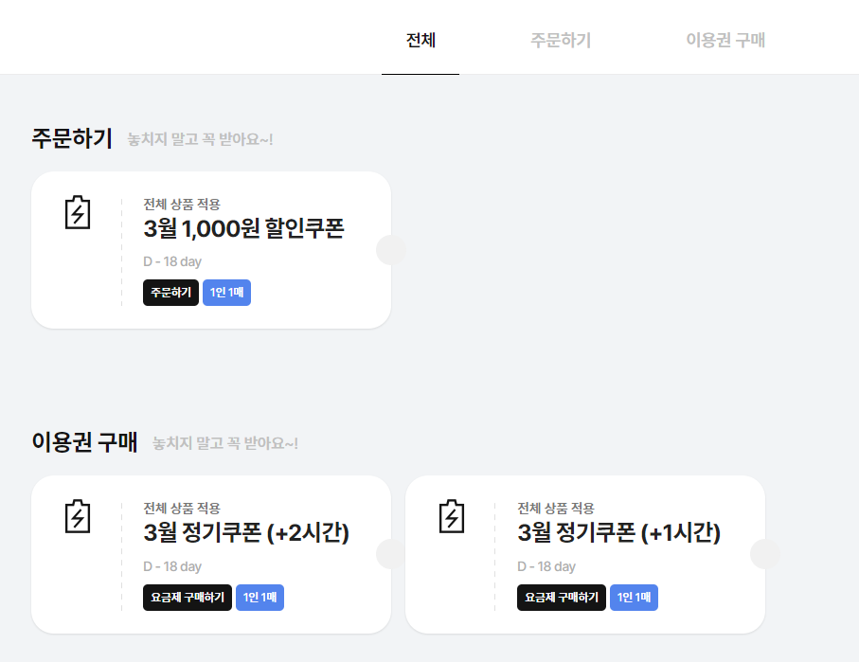Click 1인 1매 badge on +2시간 coupon
859x662 pixels.
pyautogui.click(x=259, y=598)
